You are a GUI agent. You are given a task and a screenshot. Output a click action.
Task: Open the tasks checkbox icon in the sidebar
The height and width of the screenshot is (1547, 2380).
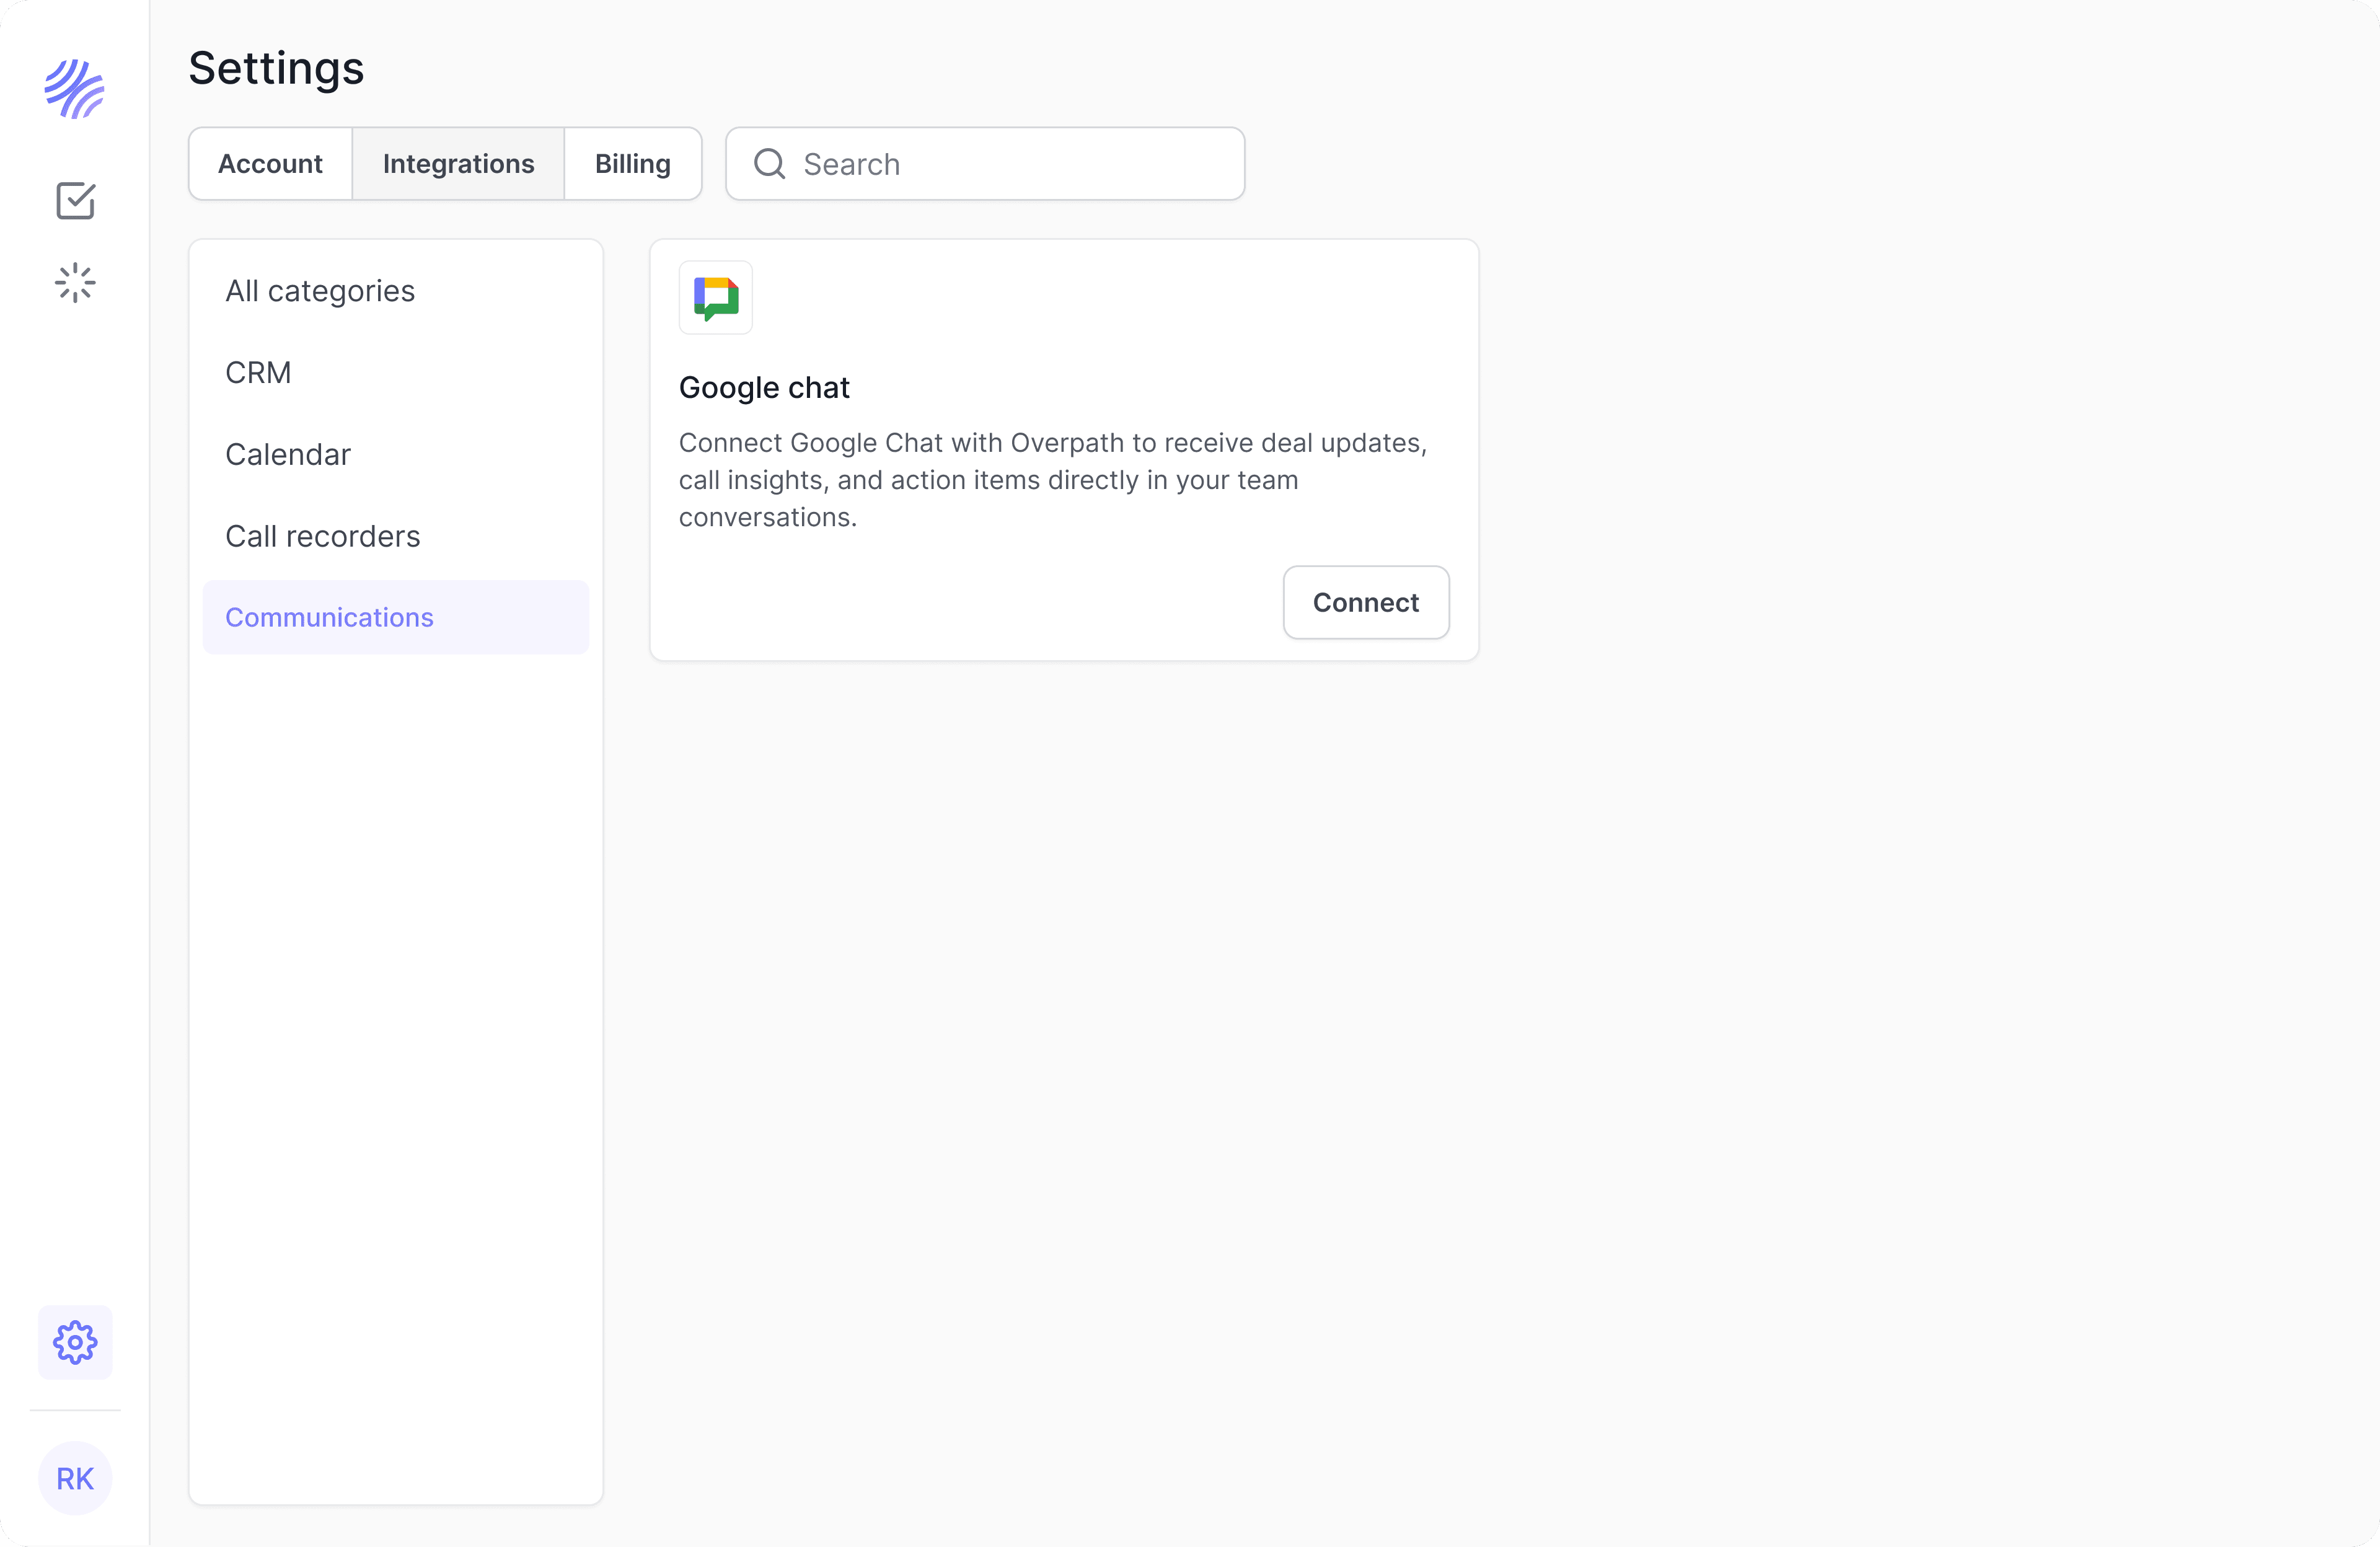[x=75, y=201]
